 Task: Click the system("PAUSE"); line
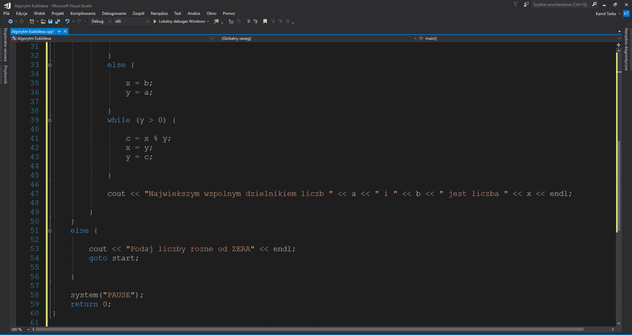tap(107, 295)
